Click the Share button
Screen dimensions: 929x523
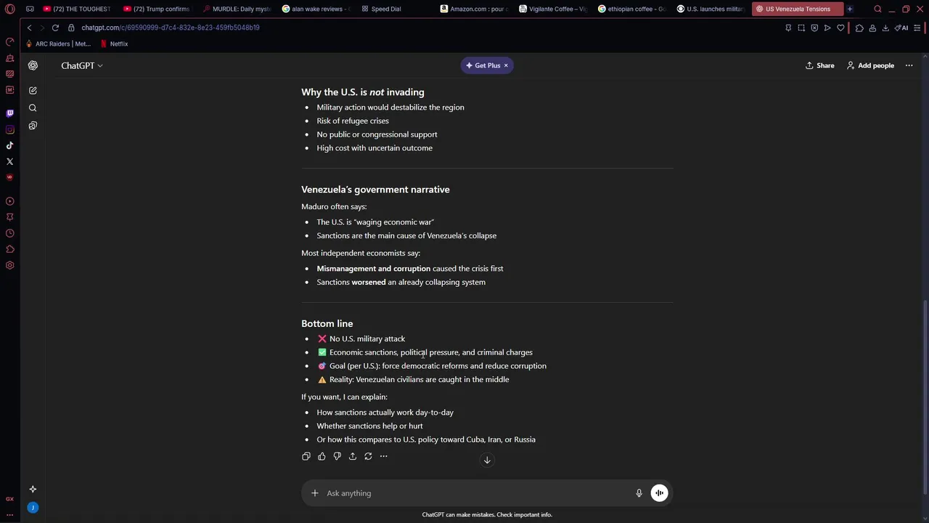[x=819, y=65]
